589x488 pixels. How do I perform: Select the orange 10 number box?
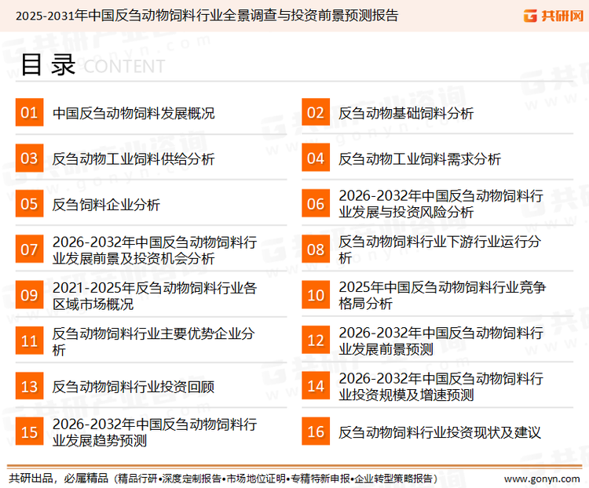click(316, 295)
